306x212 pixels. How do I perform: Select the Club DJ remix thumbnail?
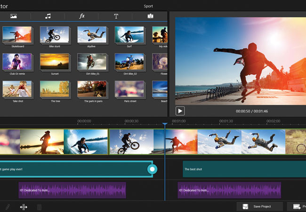[17, 62]
